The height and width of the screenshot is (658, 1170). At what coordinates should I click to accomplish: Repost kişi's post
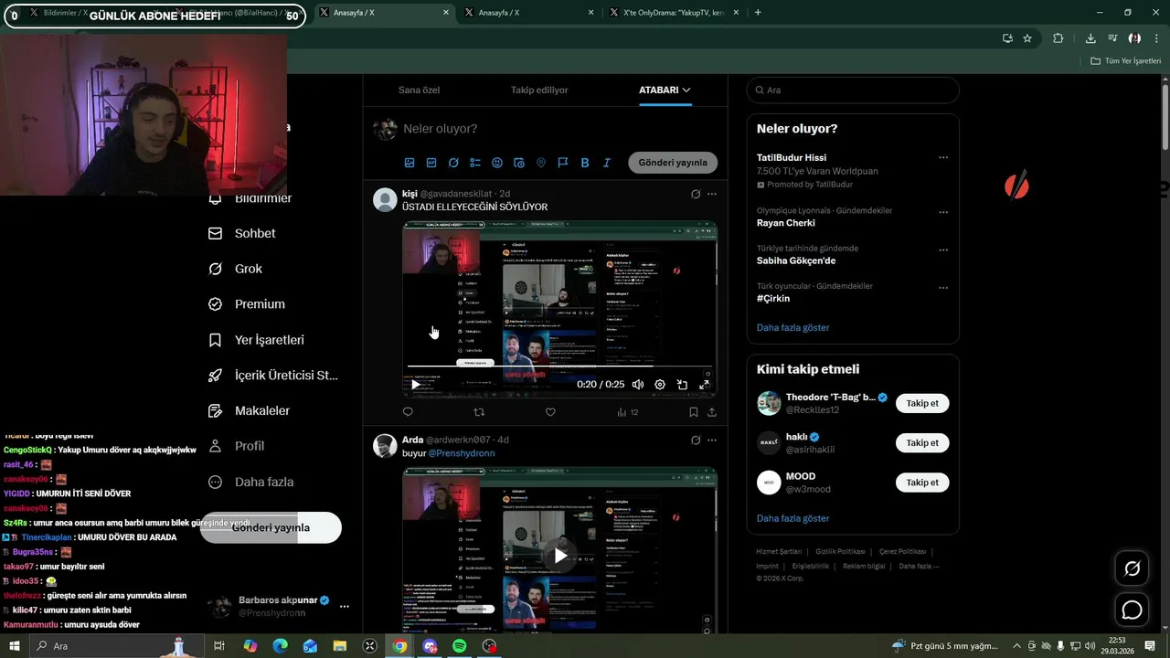(479, 412)
